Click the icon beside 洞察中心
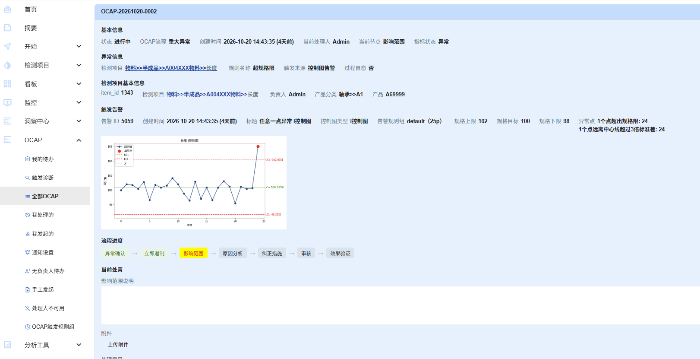Image resolution: width=700 pixels, height=359 pixels. pyautogui.click(x=7, y=121)
